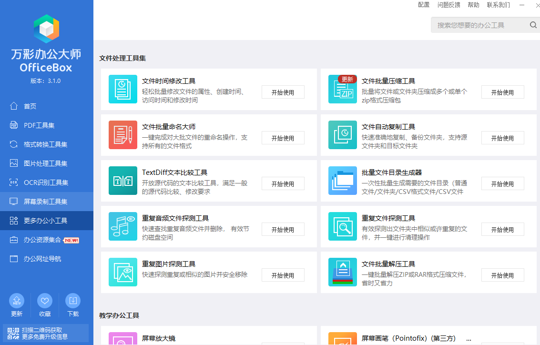Open the 问题反馈 link at top
The width and height of the screenshot is (540, 345).
tap(448, 5)
